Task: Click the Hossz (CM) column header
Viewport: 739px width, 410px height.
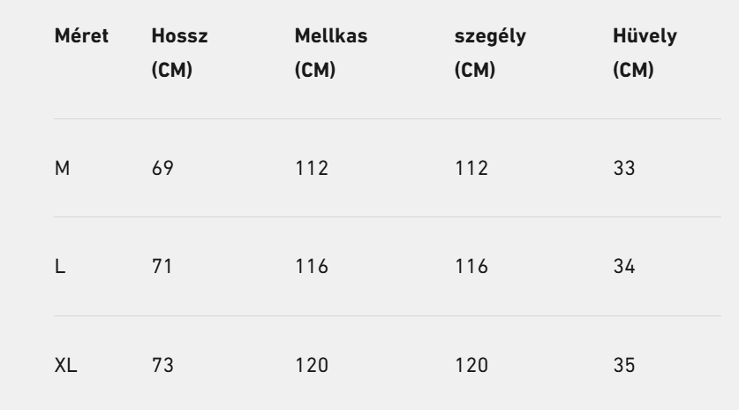Action: pos(179,53)
